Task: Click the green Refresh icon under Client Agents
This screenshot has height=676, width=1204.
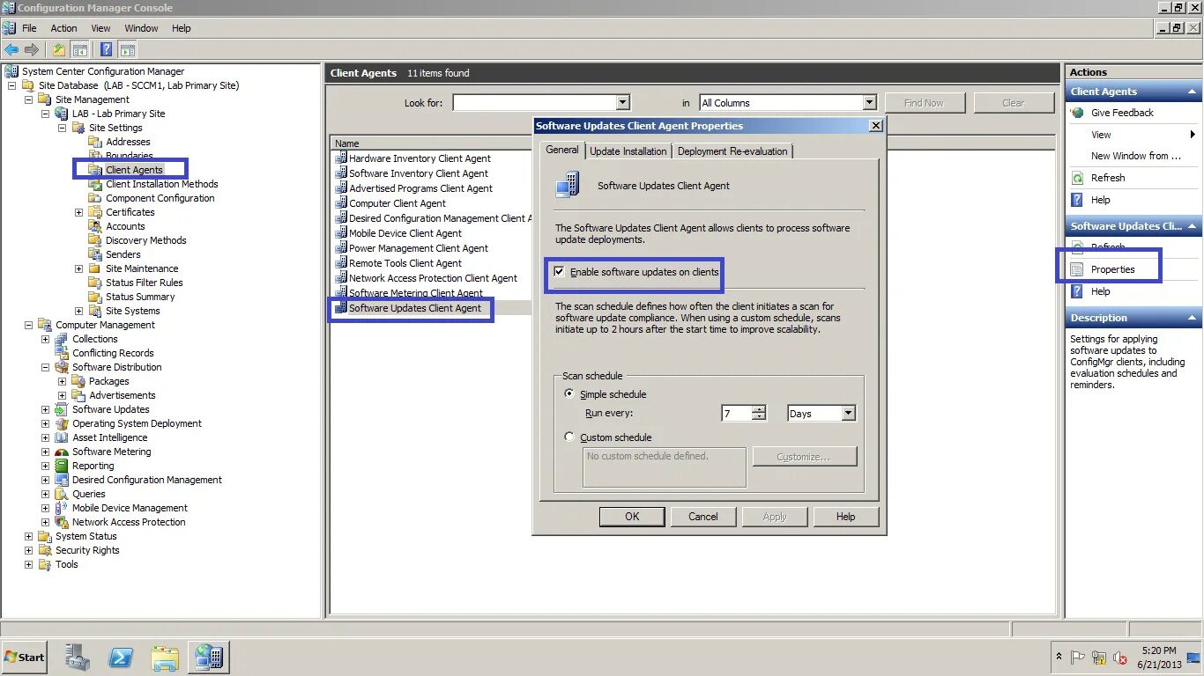Action: (1077, 178)
